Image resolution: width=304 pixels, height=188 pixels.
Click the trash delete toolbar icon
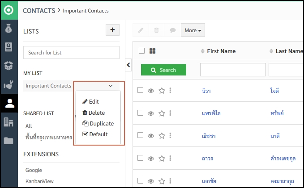pyautogui.click(x=156, y=30)
